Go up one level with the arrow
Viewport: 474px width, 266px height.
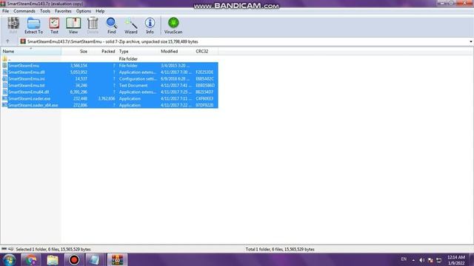click(x=7, y=41)
